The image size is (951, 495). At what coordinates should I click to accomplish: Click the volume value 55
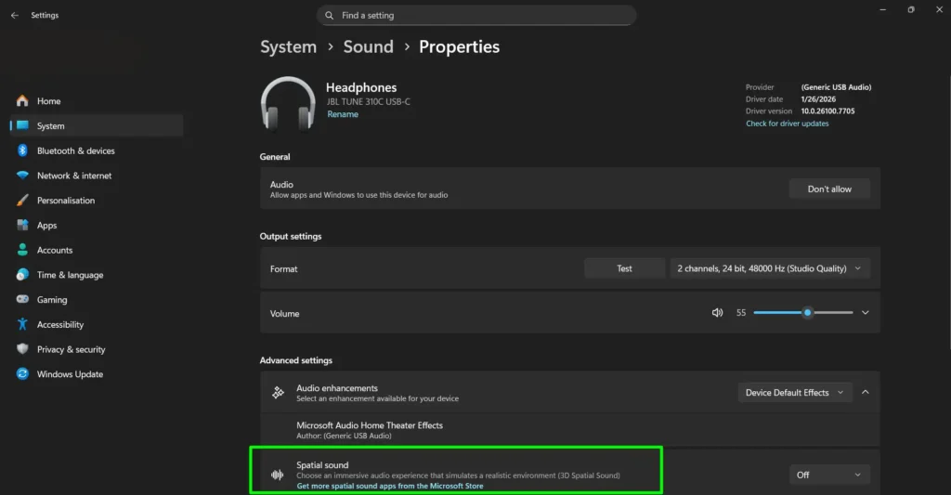point(740,312)
